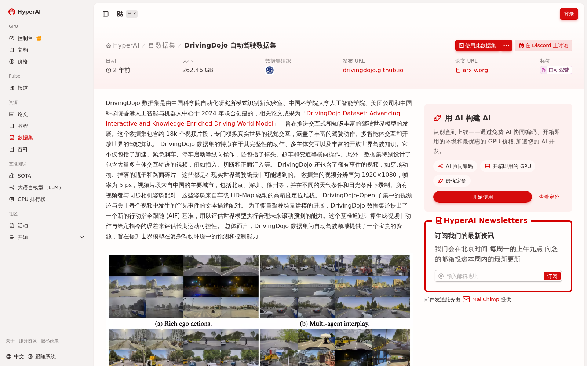Click the 控制台 gauge icon
Screen dimensions: 587x366
tap(12, 38)
